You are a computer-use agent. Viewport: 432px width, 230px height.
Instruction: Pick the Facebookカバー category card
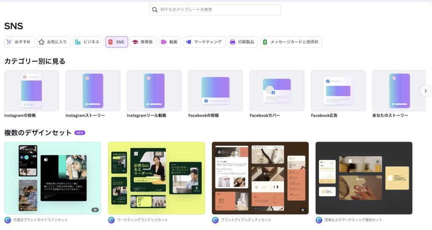tap(277, 91)
